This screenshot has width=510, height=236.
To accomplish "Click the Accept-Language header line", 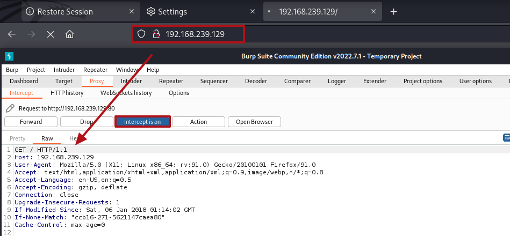I will point(73,180).
